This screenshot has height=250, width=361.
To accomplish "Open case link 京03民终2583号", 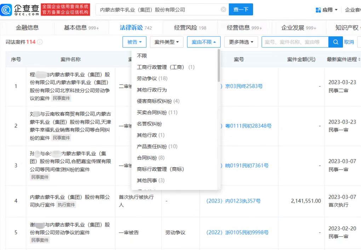I will click(x=244, y=86).
